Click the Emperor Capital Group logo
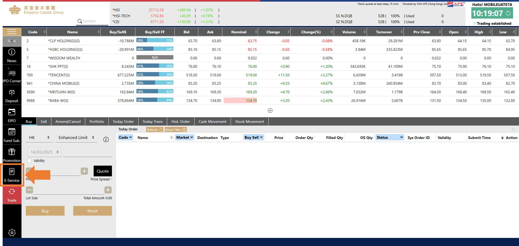Viewport: 519px width, 246px height. [x=36, y=10]
